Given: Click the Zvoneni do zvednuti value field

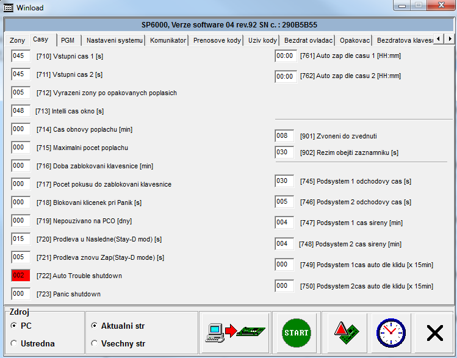Looking at the screenshot, I should (284, 136).
